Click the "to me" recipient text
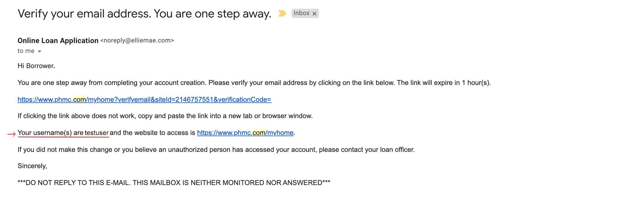The width and height of the screenshot is (638, 199). click(26, 51)
